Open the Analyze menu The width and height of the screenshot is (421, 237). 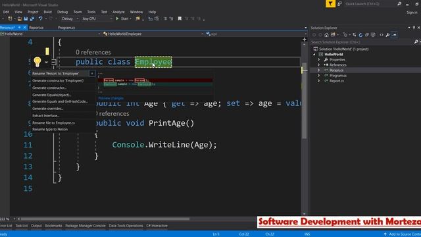tap(118, 12)
